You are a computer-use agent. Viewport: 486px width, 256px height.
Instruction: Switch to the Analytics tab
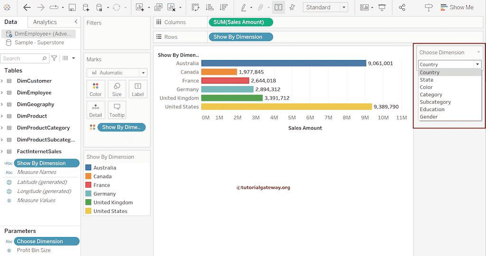click(x=45, y=22)
